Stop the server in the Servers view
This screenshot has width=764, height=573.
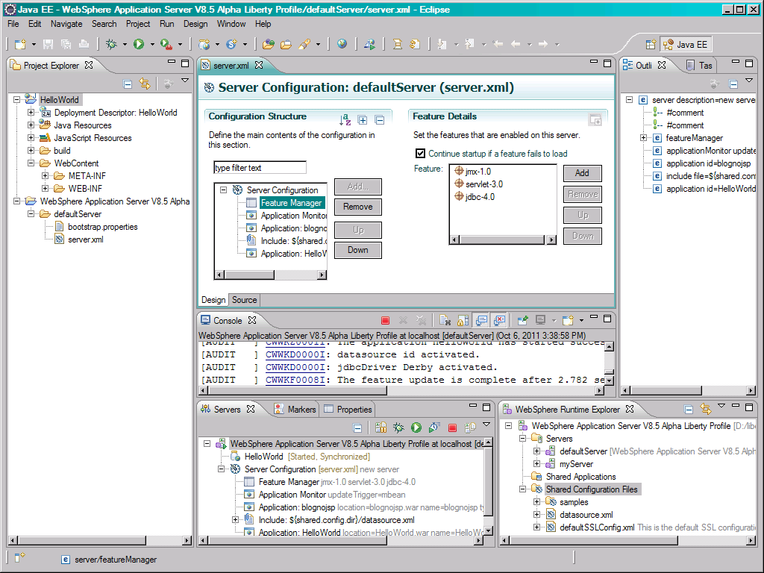tap(453, 427)
